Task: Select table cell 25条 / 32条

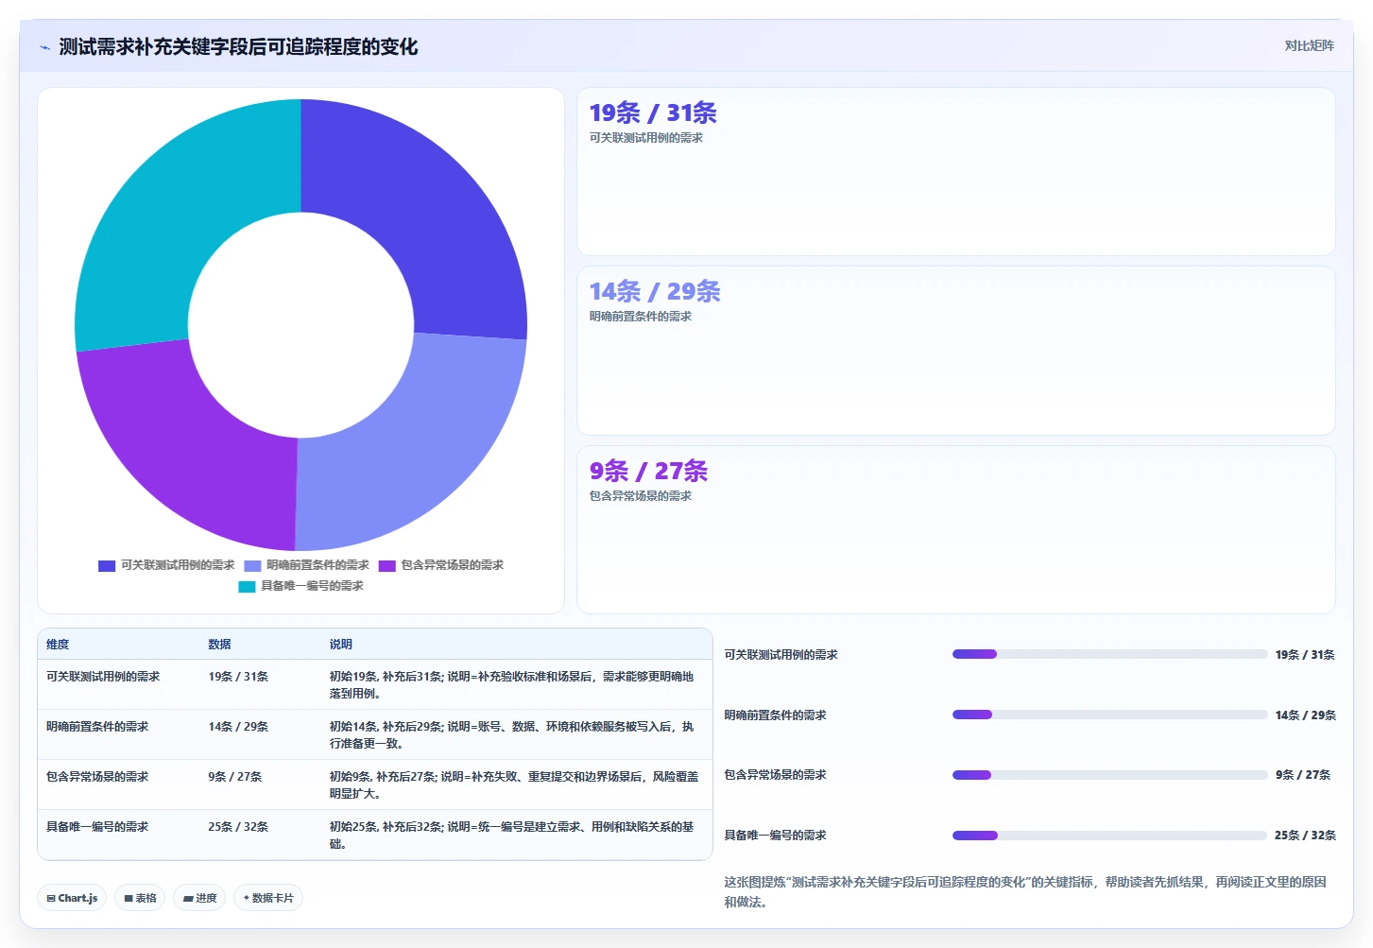Action: pyautogui.click(x=238, y=827)
